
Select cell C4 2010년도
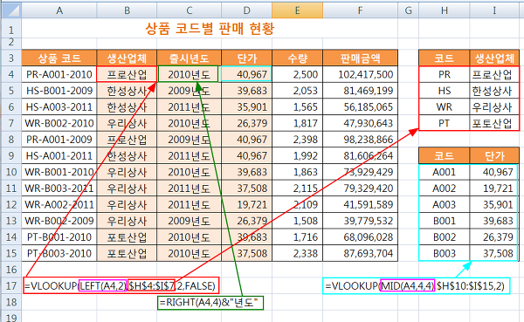coord(190,74)
